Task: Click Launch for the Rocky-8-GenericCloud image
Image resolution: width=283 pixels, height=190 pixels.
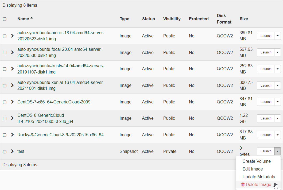Action: coord(266,135)
